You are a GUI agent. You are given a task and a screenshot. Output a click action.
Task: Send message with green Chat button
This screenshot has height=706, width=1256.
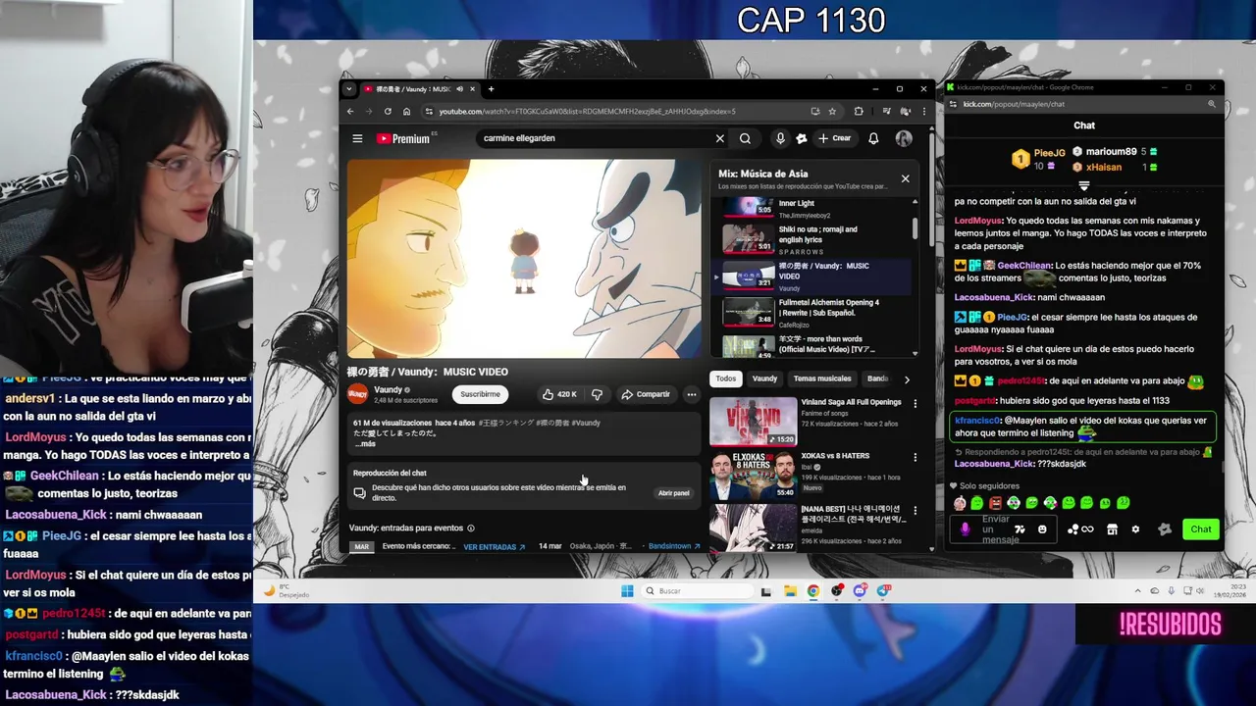1201,529
